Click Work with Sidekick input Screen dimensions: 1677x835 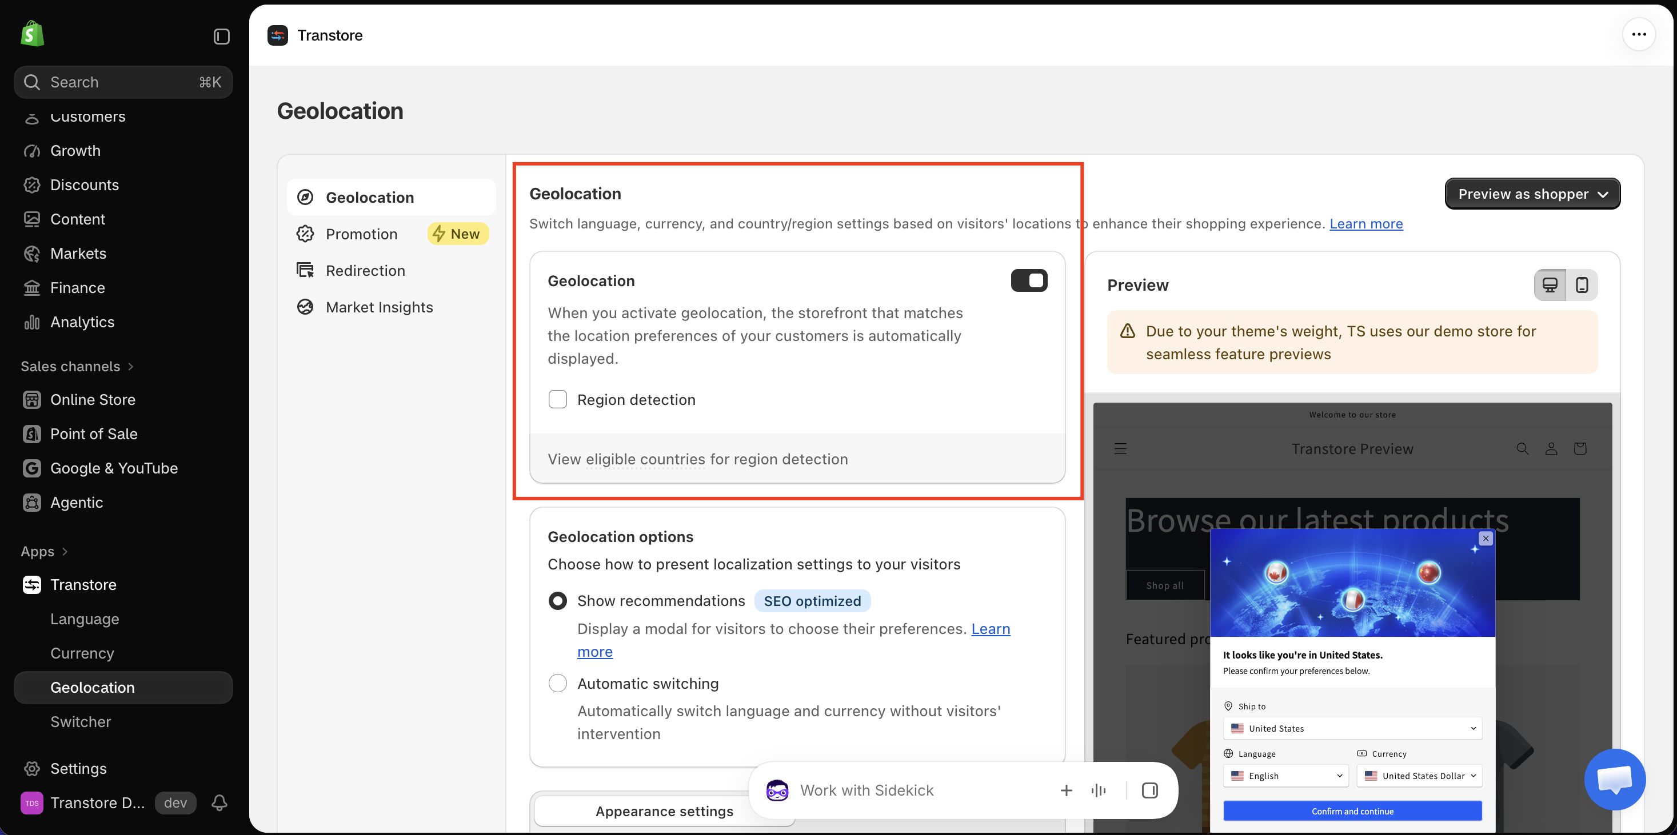[867, 790]
